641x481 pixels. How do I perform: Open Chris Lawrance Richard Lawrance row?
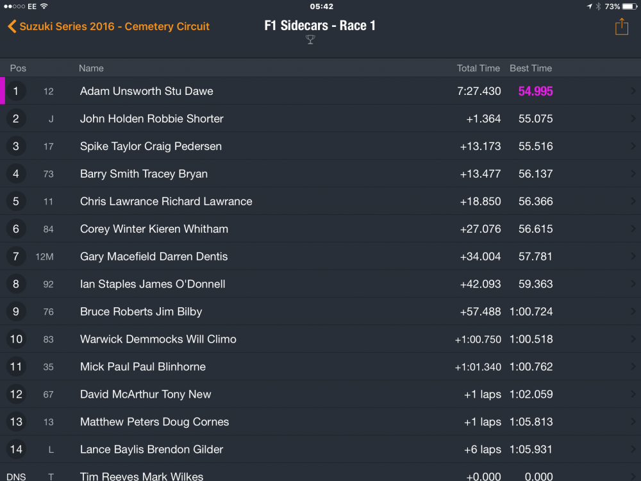coord(166,201)
